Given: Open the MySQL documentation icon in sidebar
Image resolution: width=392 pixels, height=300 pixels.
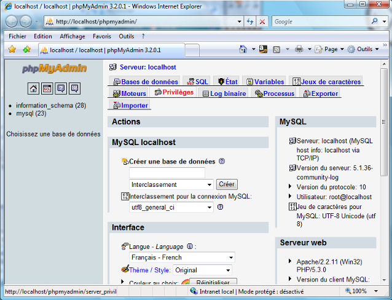Looking at the screenshot, I should (x=74, y=89).
